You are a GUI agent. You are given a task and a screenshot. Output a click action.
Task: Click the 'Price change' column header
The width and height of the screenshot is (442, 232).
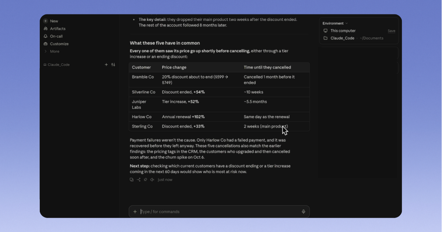[174, 67]
